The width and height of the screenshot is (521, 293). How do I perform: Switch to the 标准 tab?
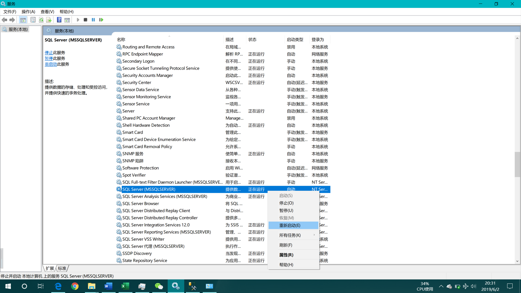62,268
